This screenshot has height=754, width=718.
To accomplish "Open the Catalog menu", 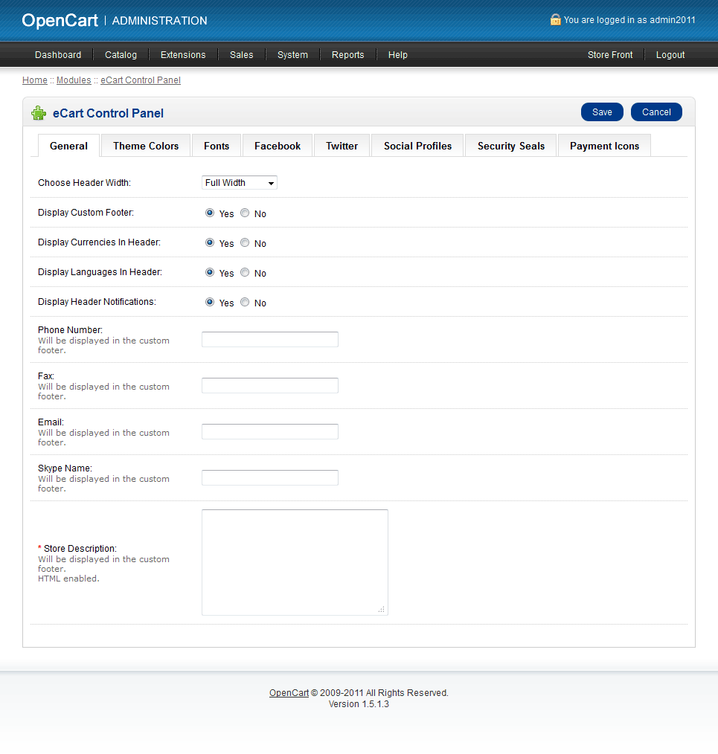I will coord(121,55).
